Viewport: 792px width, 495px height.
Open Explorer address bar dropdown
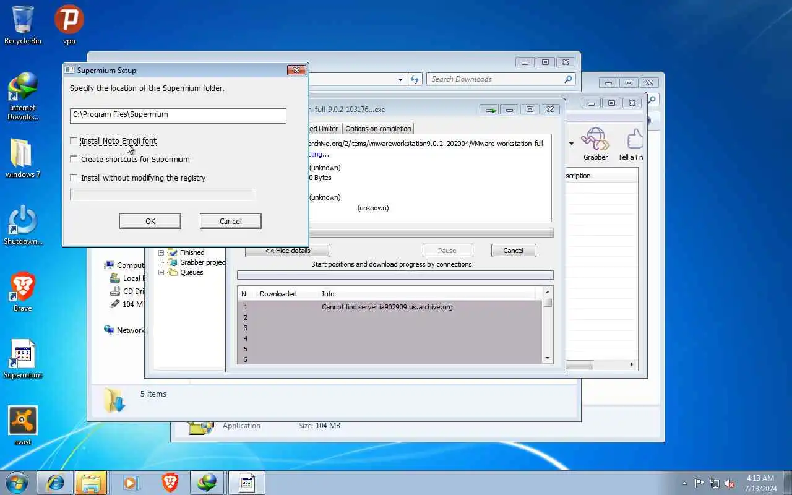tap(400, 79)
